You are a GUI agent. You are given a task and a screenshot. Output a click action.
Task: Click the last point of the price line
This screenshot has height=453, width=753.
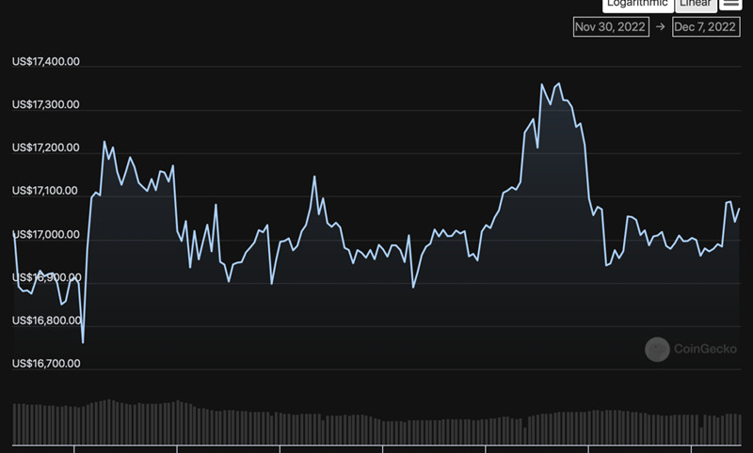pos(740,209)
